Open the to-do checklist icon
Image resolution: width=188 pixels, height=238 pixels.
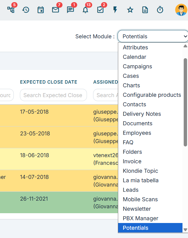(x=100, y=10)
